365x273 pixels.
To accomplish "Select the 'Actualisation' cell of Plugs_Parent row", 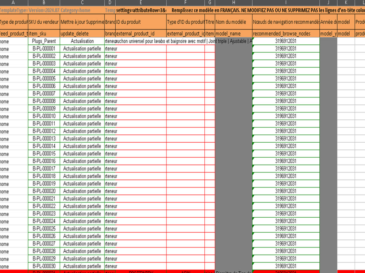I will [x=82, y=41].
